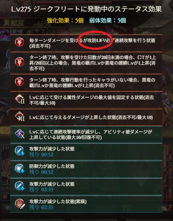
Task: Click the red stacked attack-down icon (累積)
Action: pos(20,204)
